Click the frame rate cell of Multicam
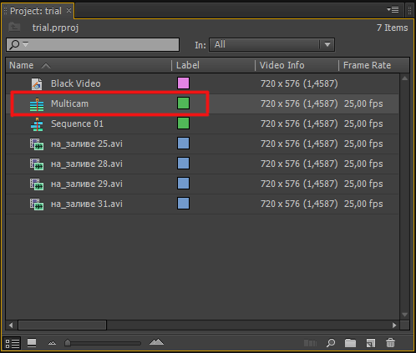Viewport: 416px width, 353px height. pyautogui.click(x=363, y=103)
